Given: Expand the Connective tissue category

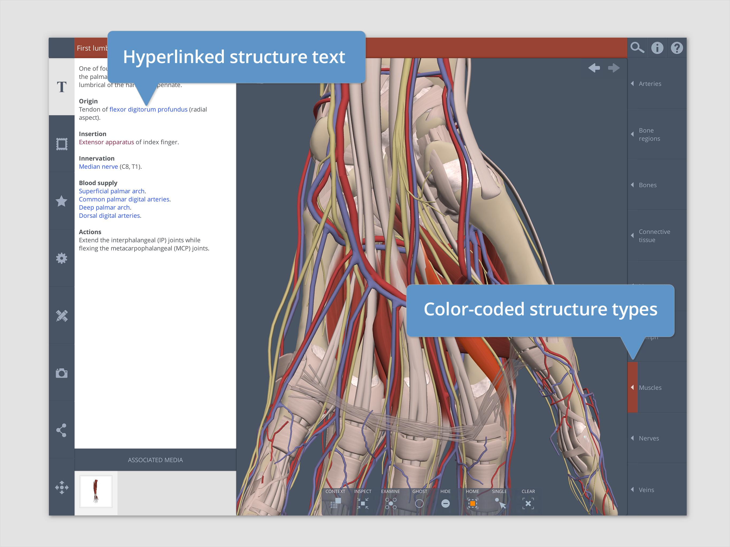Looking at the screenshot, I should pos(657,236).
